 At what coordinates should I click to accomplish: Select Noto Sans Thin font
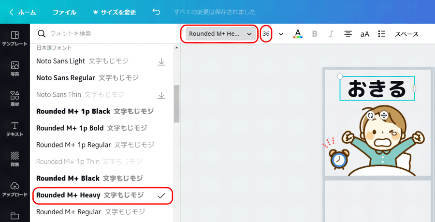[x=101, y=95]
